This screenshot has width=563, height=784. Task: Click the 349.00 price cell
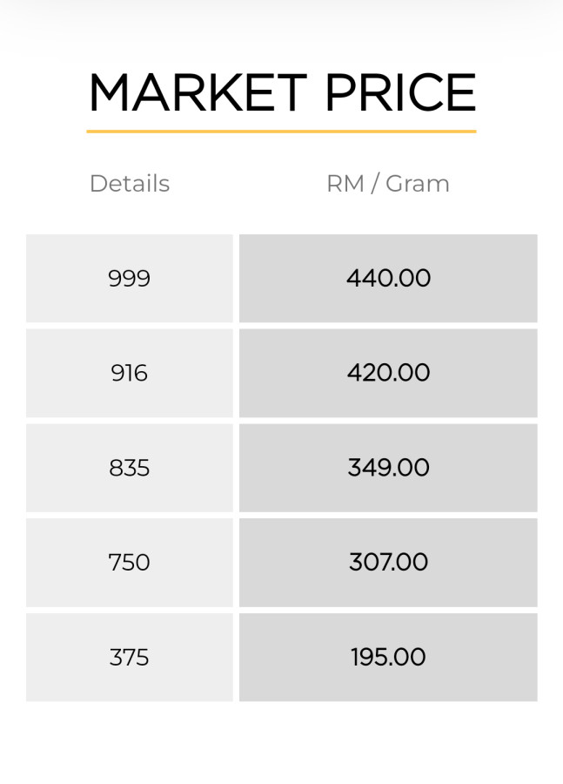click(x=388, y=468)
